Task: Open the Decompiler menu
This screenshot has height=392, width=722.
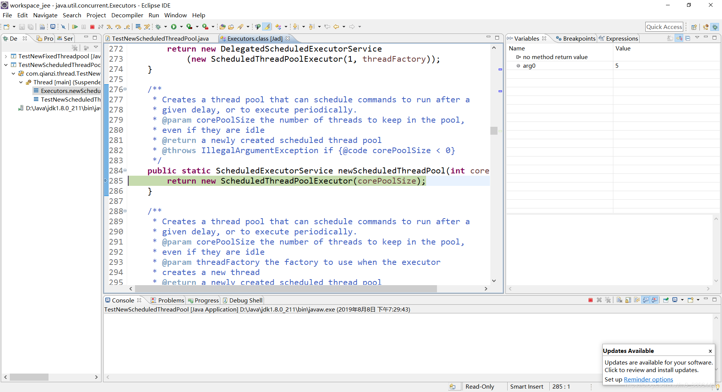Action: point(127,15)
